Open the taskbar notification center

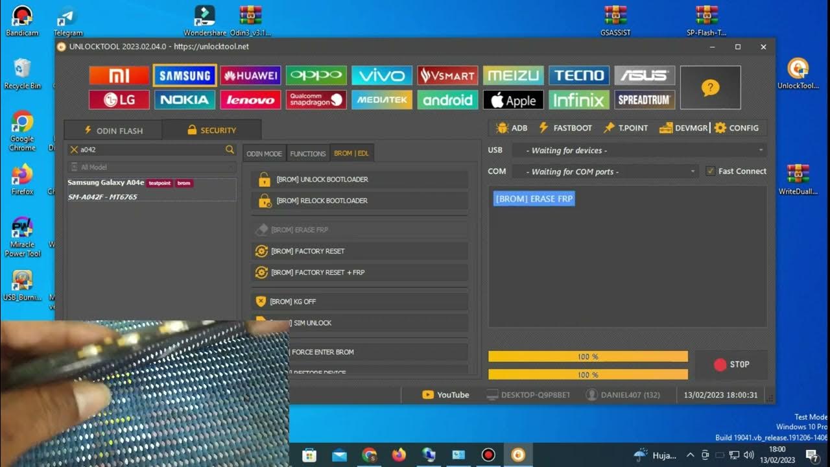coord(811,455)
